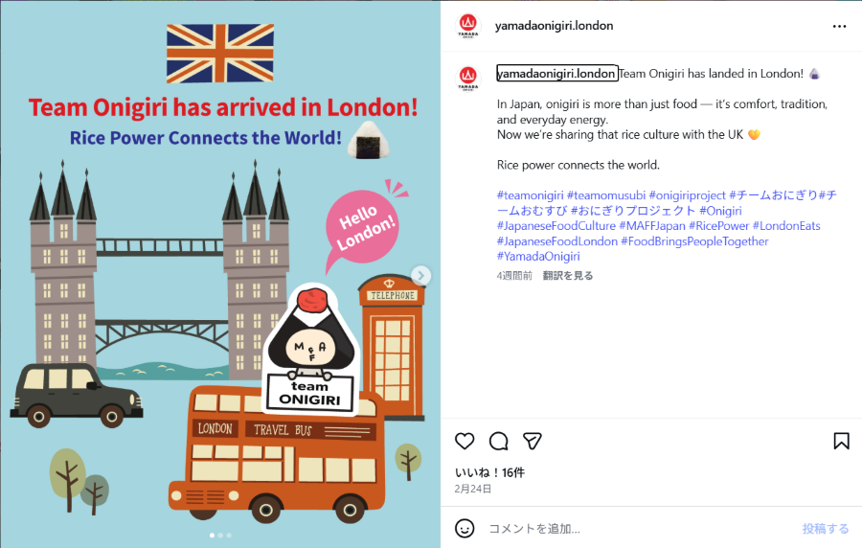Focus the コメントを追加 comment field
The width and height of the screenshot is (862, 548).
coord(638,529)
